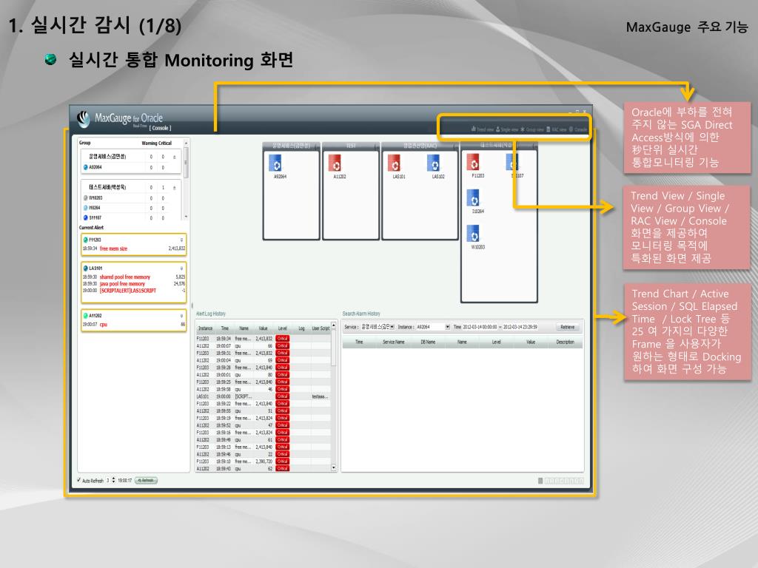Click the S11107 status dot in the Group list
758x568 pixels.
coord(86,218)
